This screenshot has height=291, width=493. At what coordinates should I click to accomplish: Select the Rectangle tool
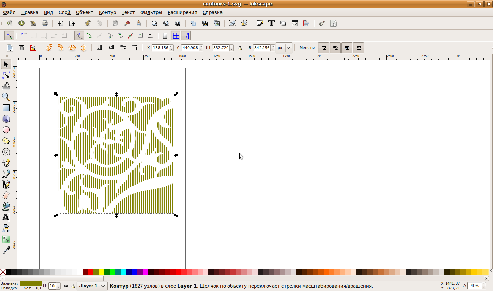coord(6,108)
